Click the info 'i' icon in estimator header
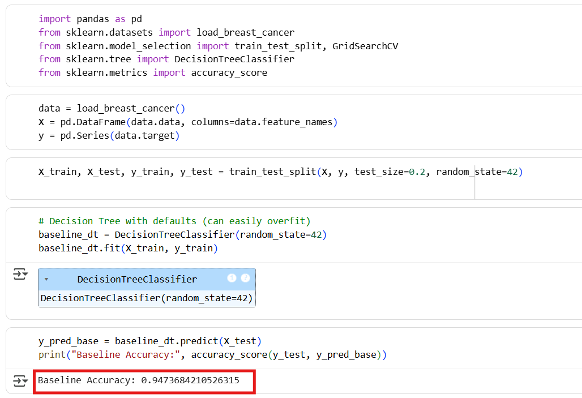Image resolution: width=582 pixels, height=398 pixels. (232, 278)
